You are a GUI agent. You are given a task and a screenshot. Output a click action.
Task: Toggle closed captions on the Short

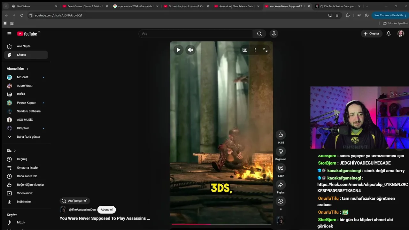click(245, 50)
